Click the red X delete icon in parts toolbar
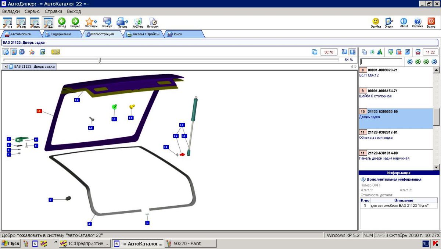 point(399,52)
